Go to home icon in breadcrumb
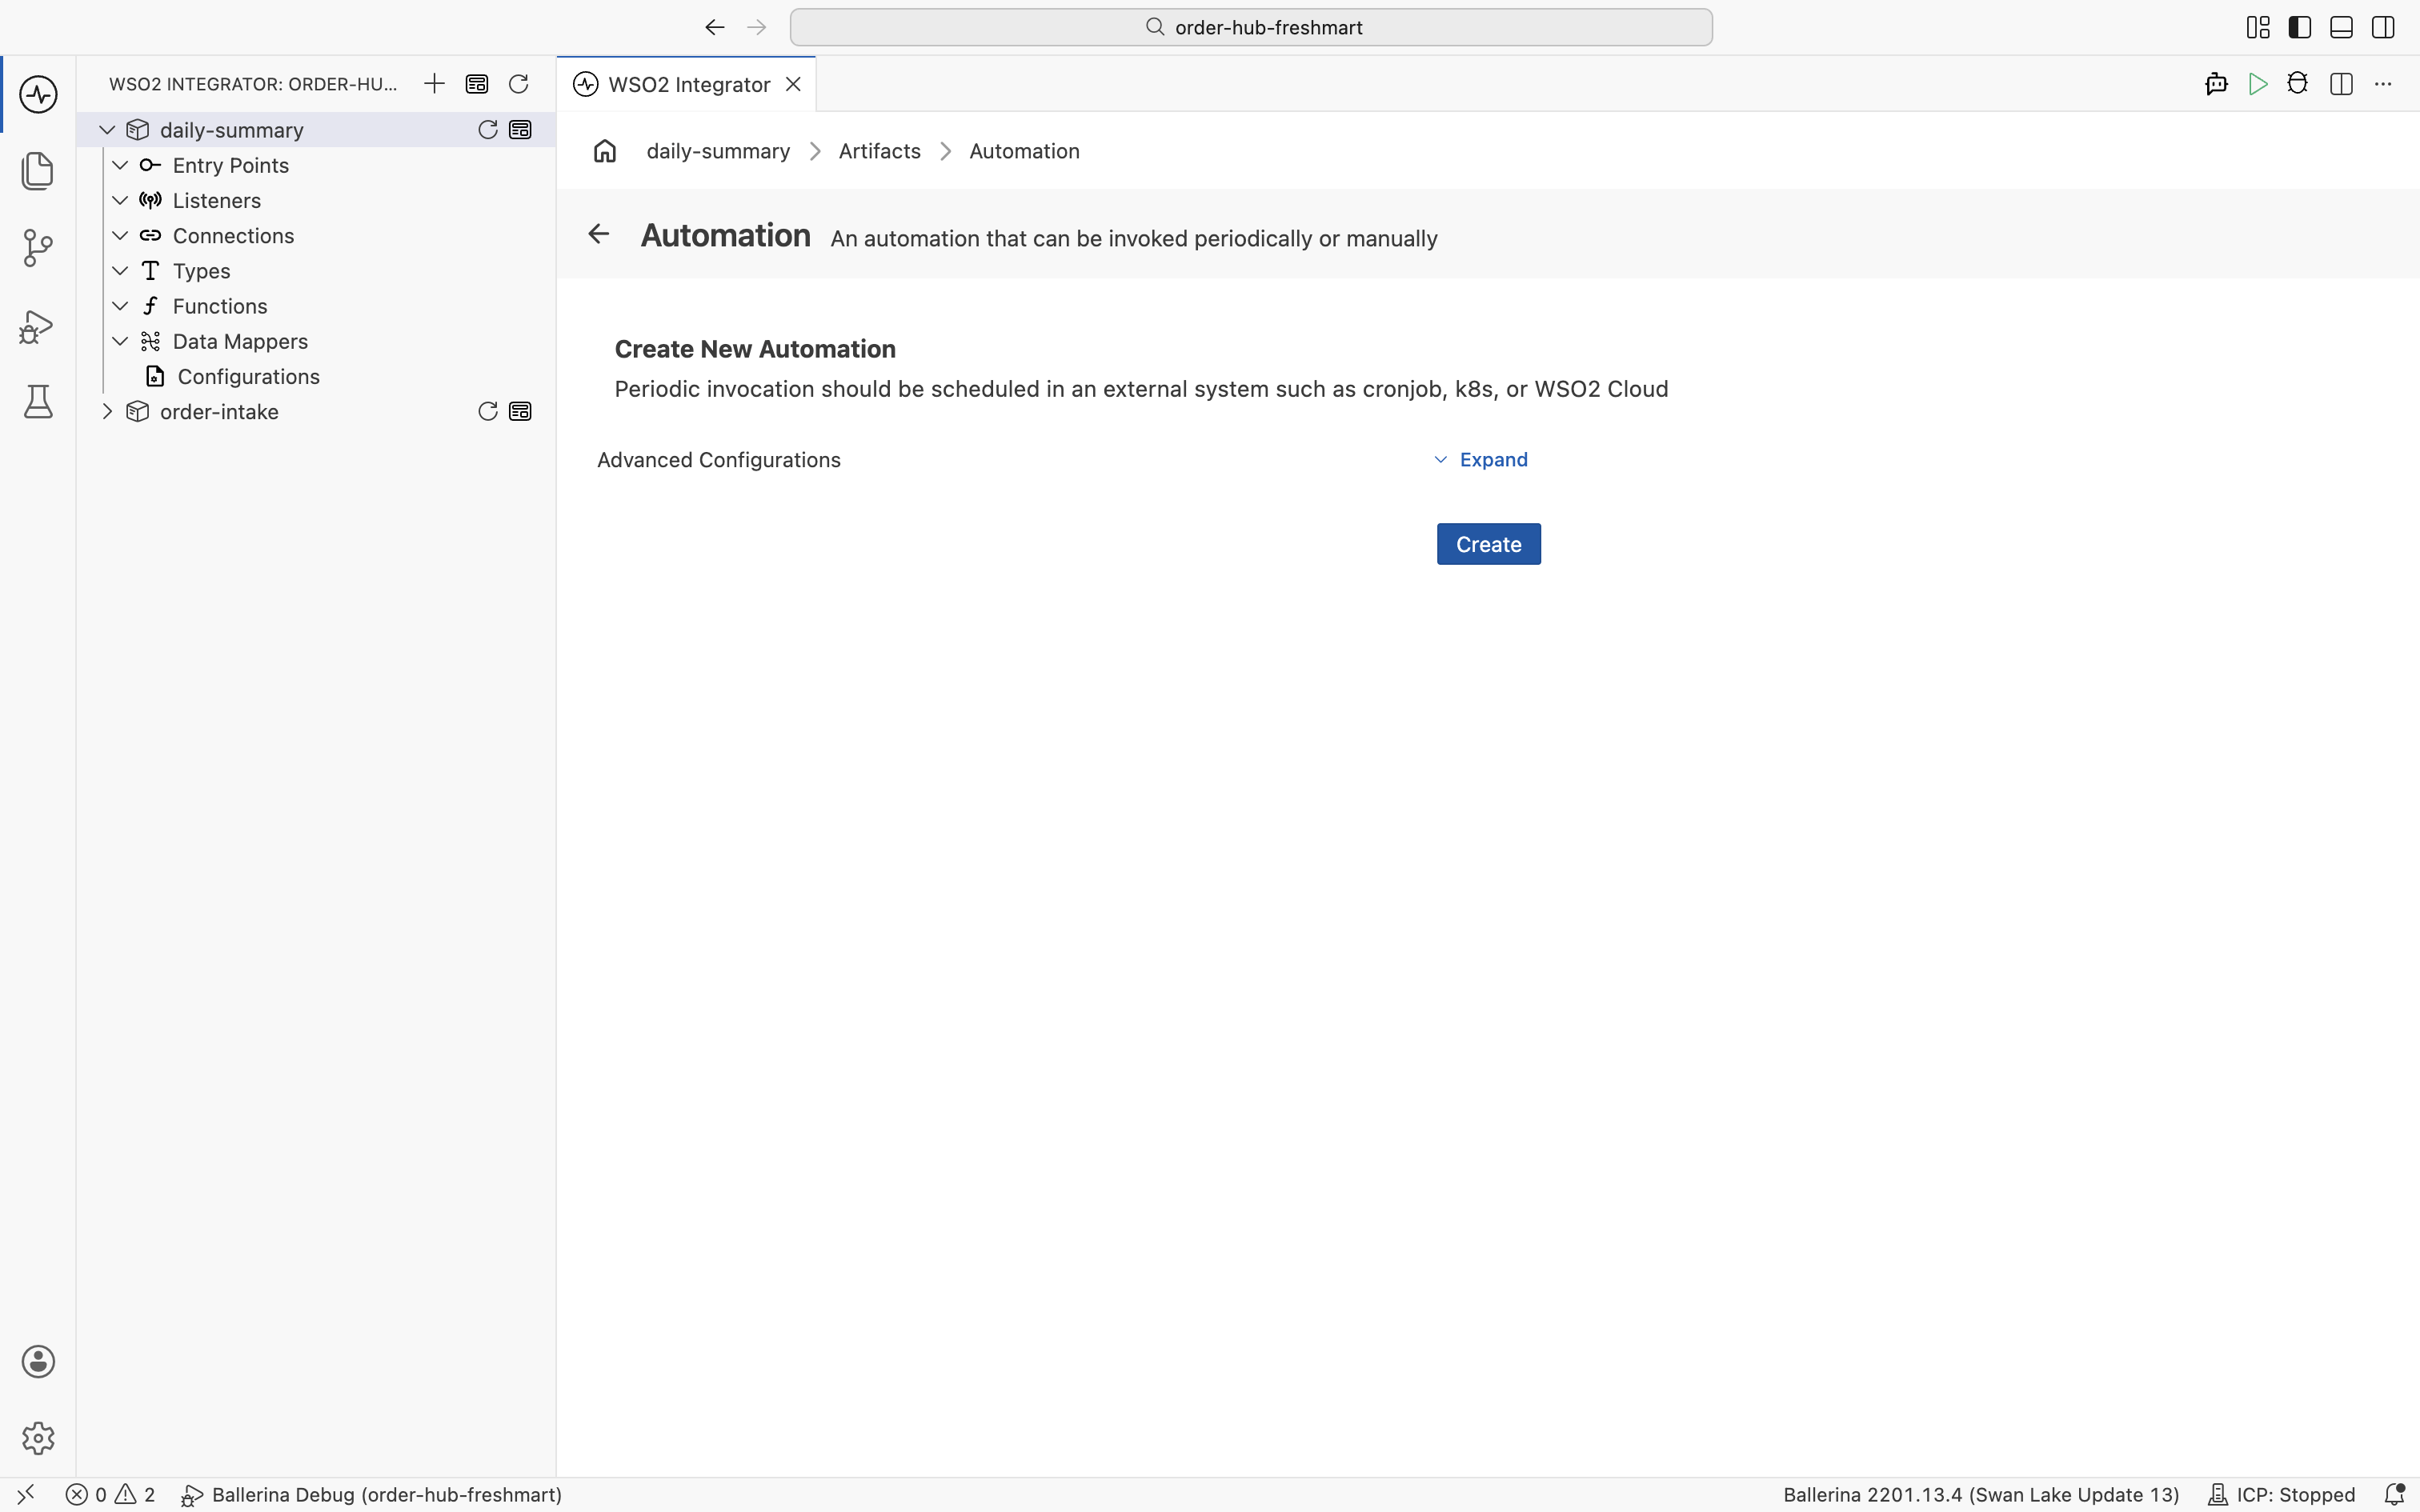The width and height of the screenshot is (2420, 1512). pyautogui.click(x=605, y=151)
